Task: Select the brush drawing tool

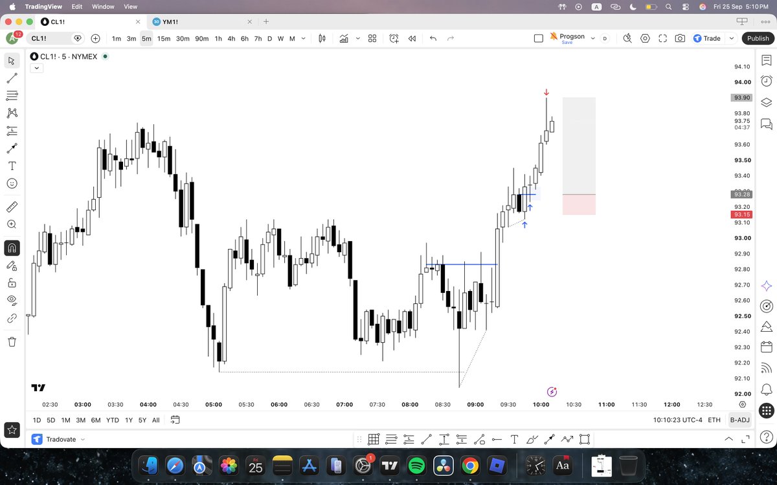Action: [12, 148]
